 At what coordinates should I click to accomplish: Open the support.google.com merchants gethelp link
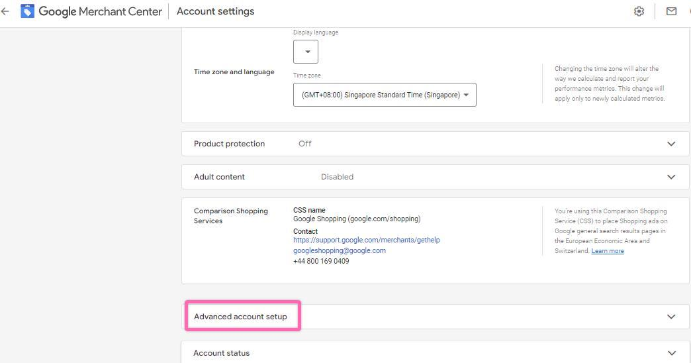(x=366, y=240)
